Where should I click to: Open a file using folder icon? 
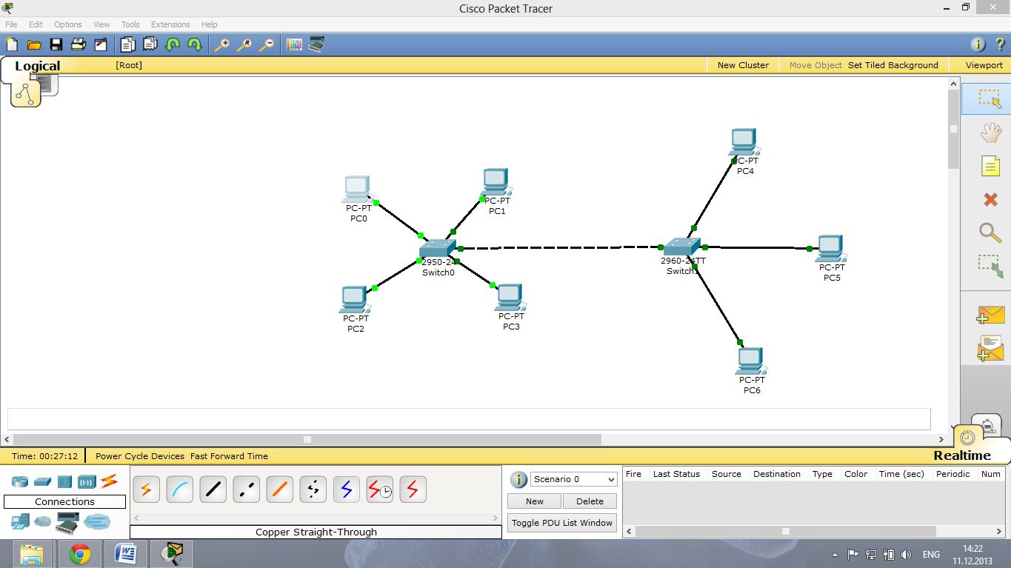tap(34, 44)
